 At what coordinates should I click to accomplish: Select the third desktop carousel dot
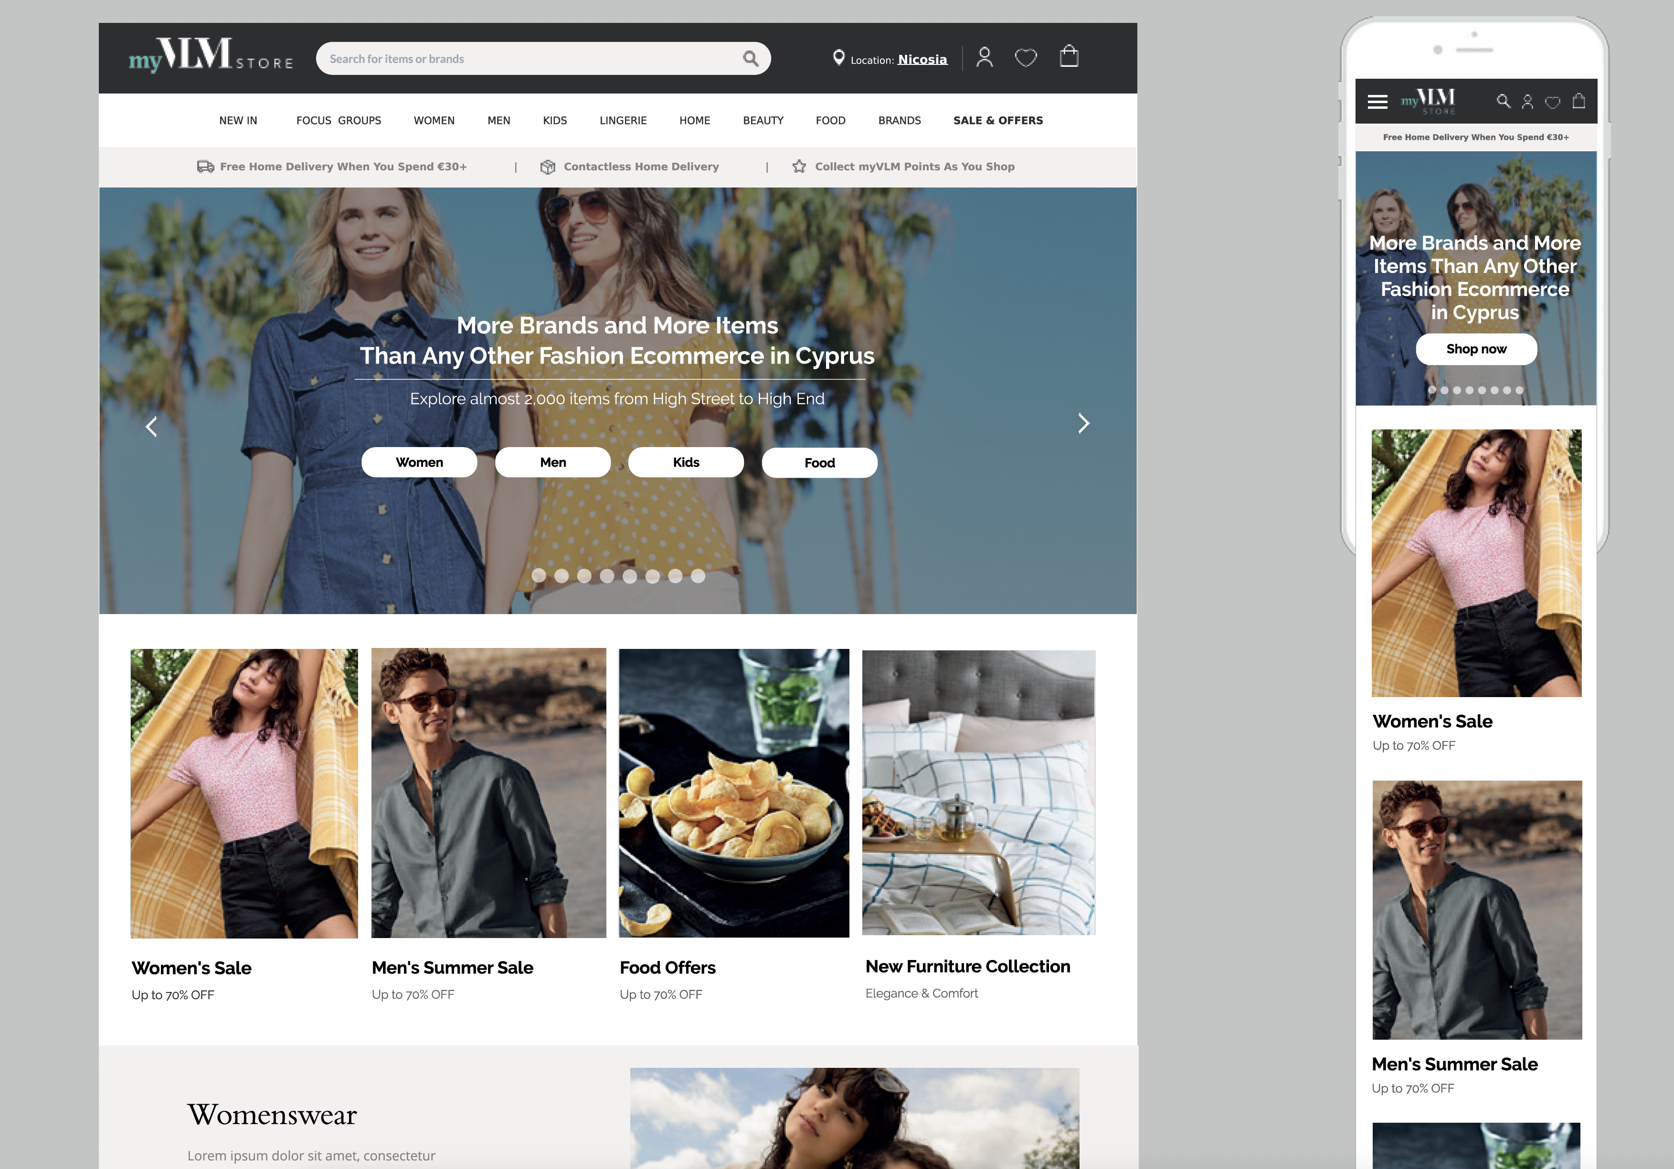point(584,576)
